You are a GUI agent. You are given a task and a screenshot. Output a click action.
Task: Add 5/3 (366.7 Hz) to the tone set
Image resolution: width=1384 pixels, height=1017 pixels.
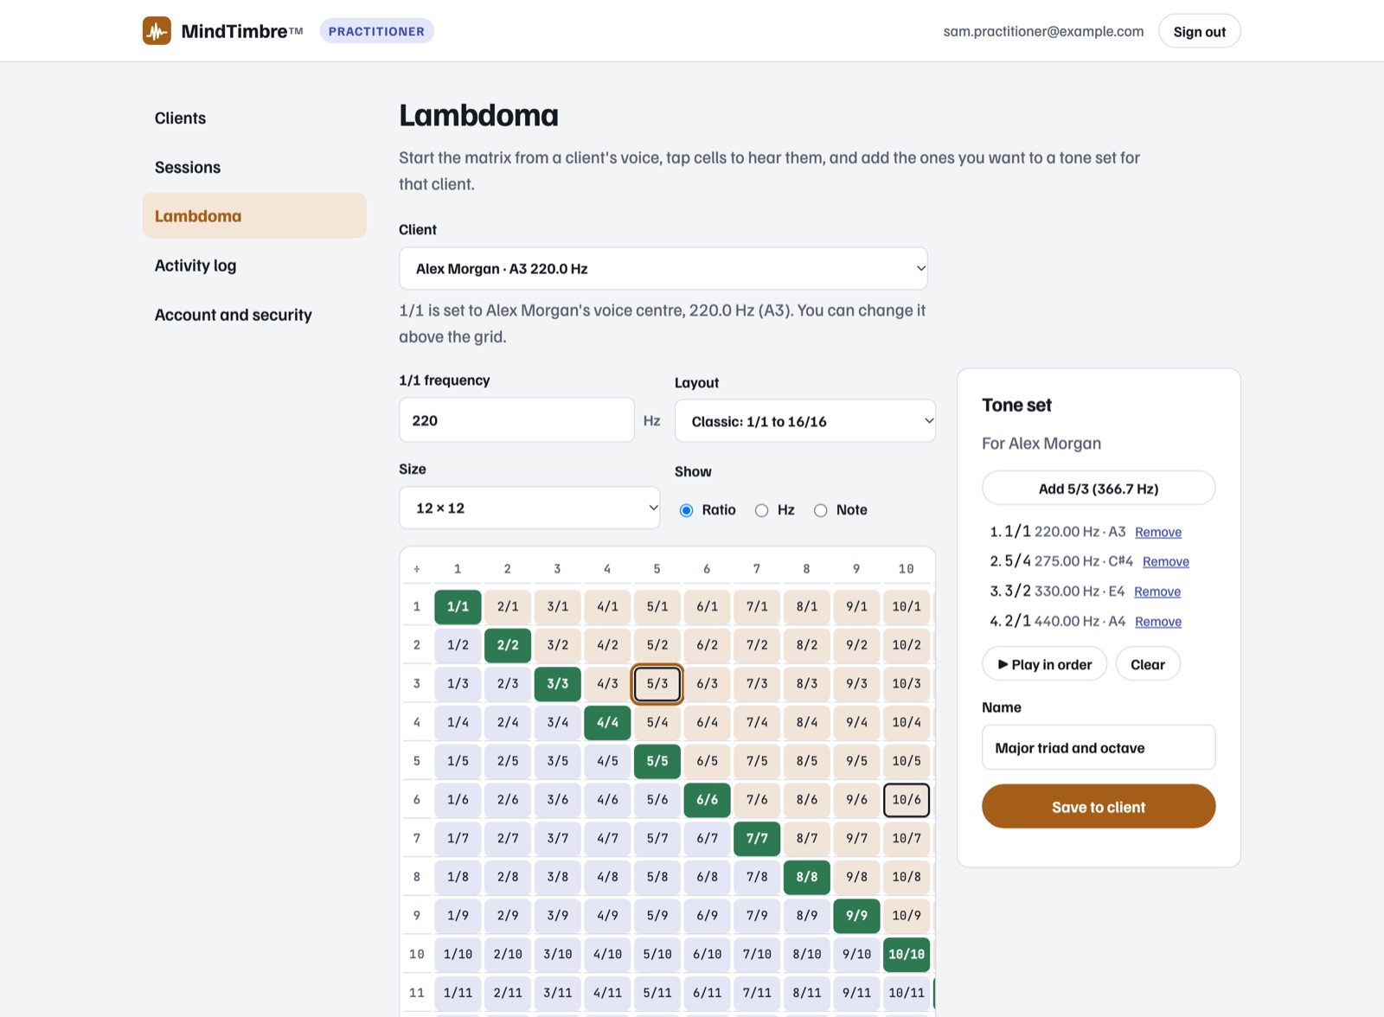point(1099,489)
